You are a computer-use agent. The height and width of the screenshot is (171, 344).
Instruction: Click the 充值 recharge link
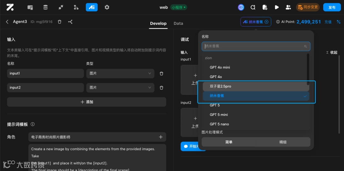(x=328, y=22)
